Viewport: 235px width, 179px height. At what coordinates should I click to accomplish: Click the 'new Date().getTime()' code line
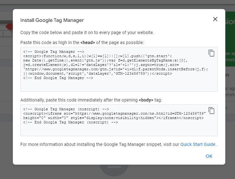click(x=105, y=60)
